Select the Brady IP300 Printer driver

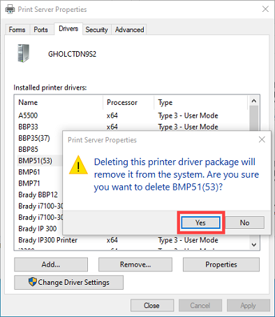pyautogui.click(x=132, y=240)
